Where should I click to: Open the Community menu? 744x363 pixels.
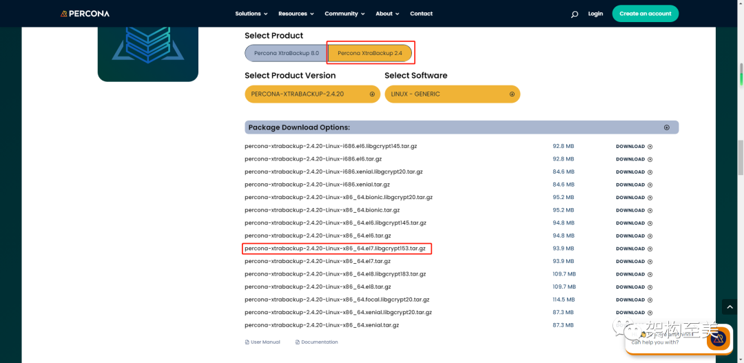point(344,14)
